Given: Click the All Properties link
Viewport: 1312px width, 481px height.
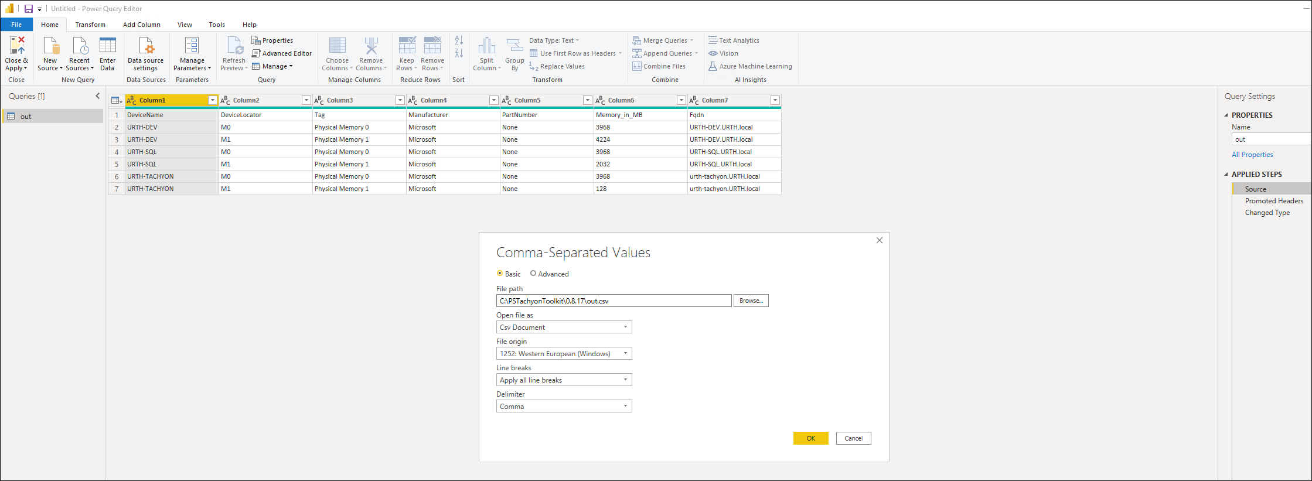Looking at the screenshot, I should pyautogui.click(x=1252, y=155).
